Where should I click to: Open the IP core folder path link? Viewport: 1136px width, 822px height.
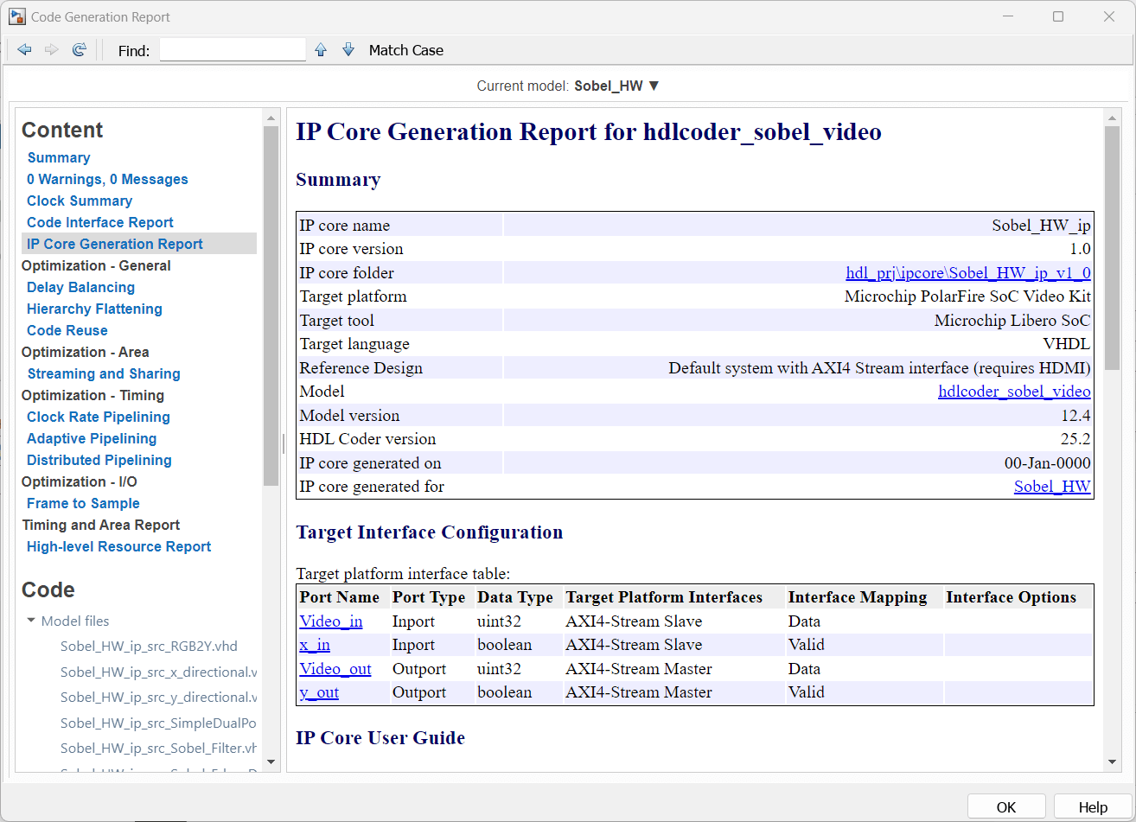coord(967,273)
